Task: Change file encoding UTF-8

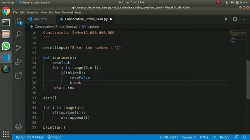Action: [x=204, y=137]
